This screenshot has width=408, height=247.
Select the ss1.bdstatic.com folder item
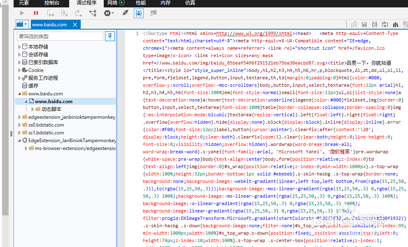[46, 133]
